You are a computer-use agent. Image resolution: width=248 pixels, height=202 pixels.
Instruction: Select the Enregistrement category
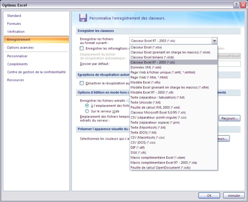pyautogui.click(x=36, y=39)
